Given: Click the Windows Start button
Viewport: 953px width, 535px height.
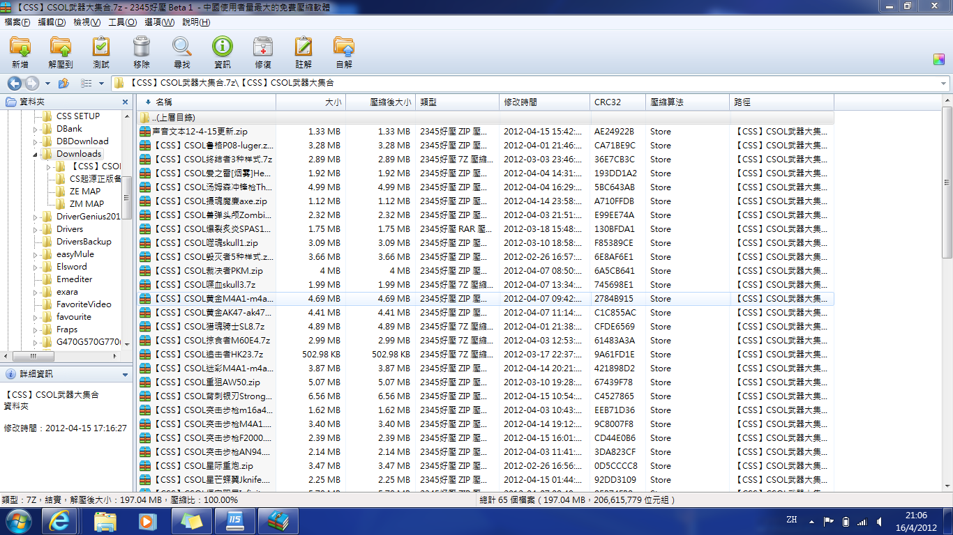Looking at the screenshot, I should (x=19, y=520).
